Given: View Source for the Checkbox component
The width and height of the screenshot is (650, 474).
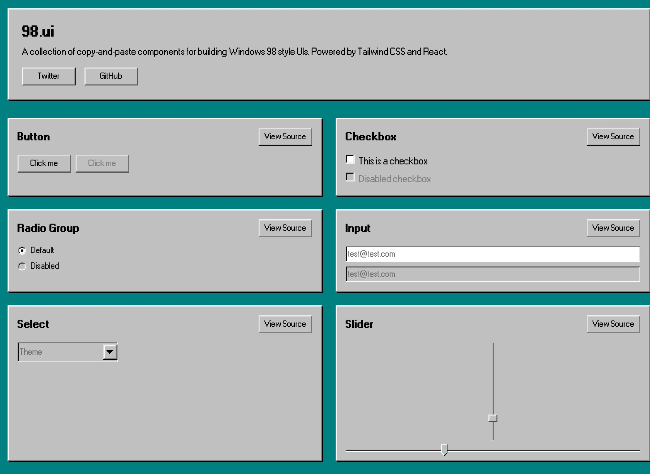Looking at the screenshot, I should coord(613,137).
